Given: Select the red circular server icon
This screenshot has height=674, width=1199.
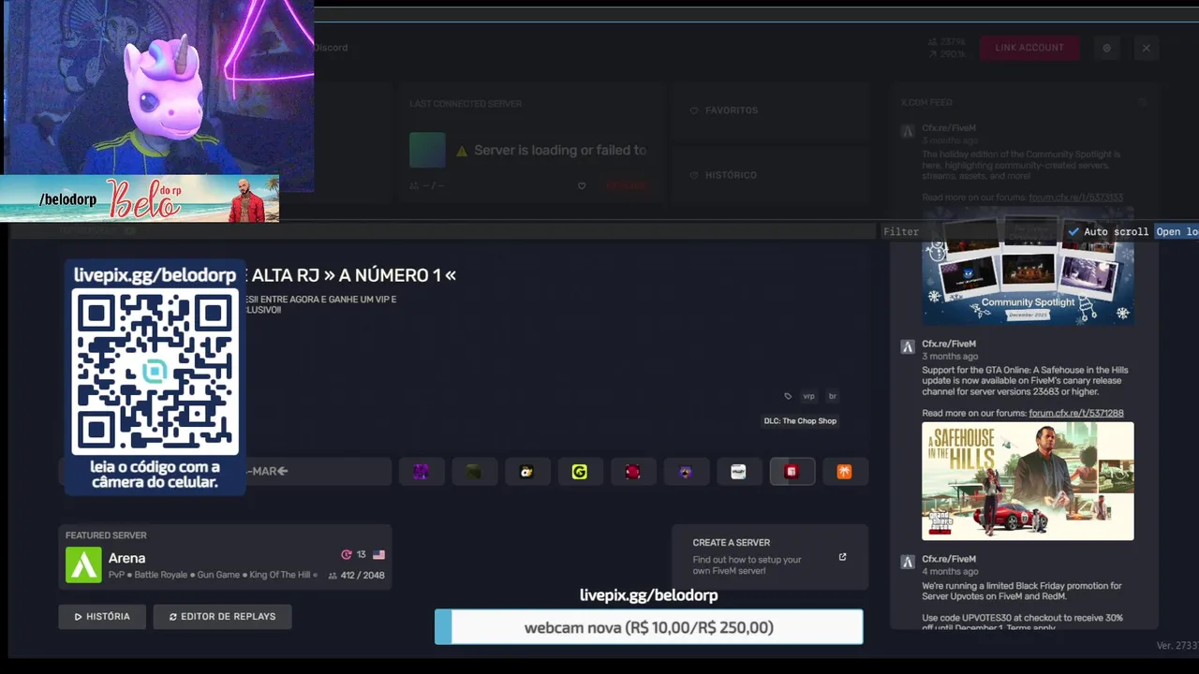Looking at the screenshot, I should pyautogui.click(x=632, y=472).
